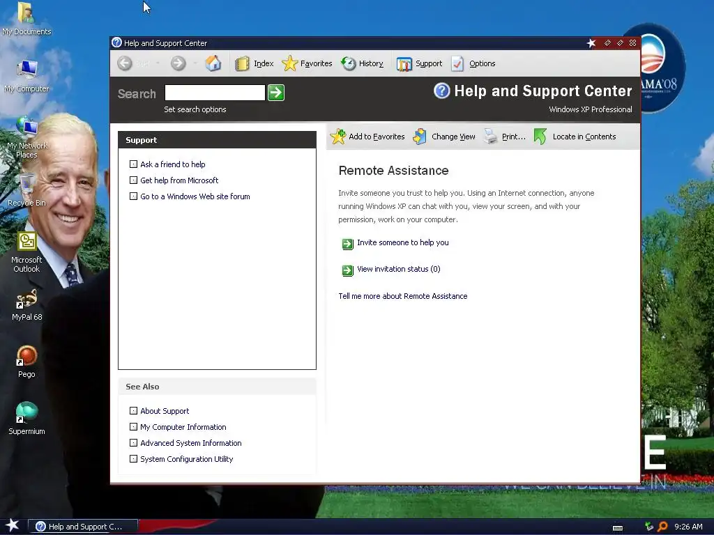The image size is (714, 535).
Task: Show History from the toolbar
Action: 363,63
